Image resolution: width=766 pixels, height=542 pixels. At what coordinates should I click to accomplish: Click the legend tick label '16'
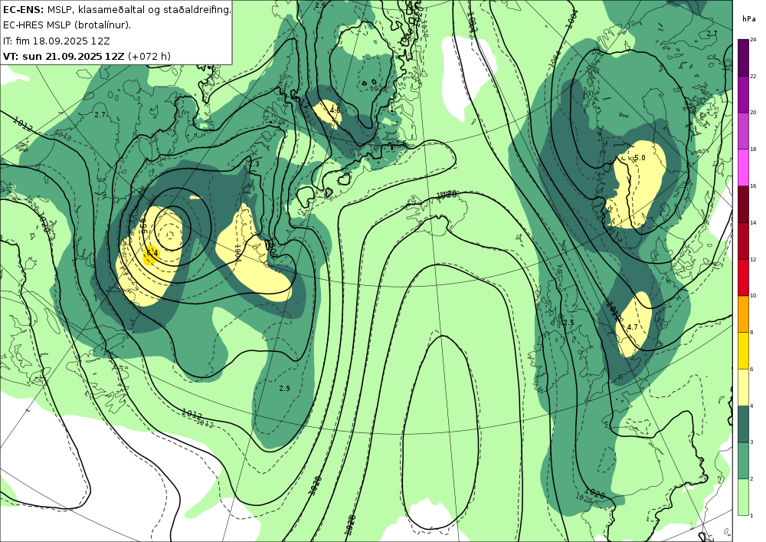point(753,186)
